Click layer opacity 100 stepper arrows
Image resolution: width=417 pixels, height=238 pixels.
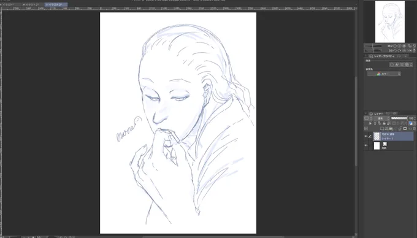click(415, 118)
